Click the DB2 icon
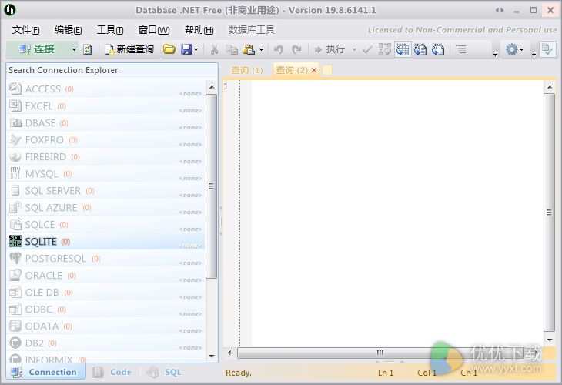 click(15, 343)
